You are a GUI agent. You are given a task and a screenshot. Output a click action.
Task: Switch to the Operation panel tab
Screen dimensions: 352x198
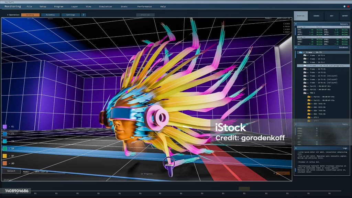[x=301, y=16]
